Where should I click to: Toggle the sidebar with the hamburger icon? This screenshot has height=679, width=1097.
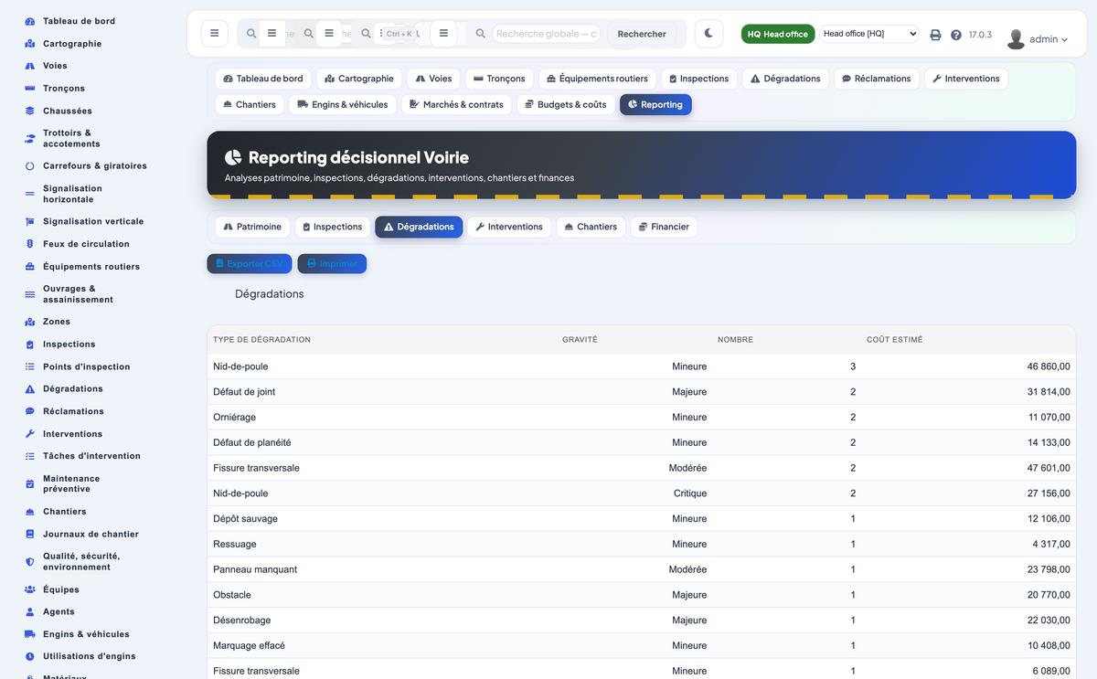[x=214, y=34]
